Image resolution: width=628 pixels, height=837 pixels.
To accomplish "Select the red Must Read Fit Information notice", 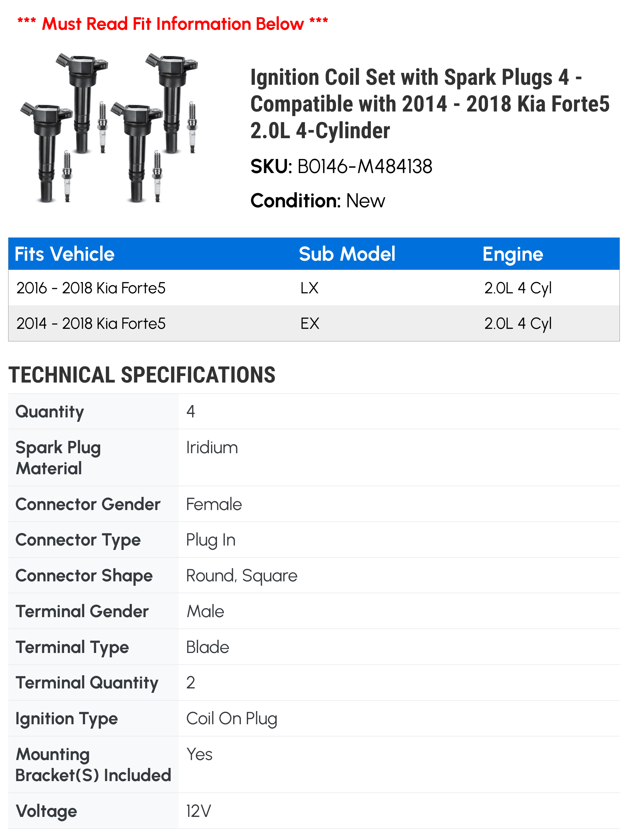I will (173, 24).
